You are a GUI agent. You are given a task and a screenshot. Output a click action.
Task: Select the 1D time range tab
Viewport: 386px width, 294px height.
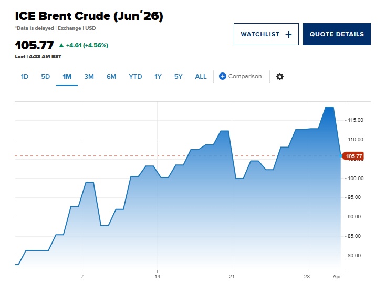[25, 77]
